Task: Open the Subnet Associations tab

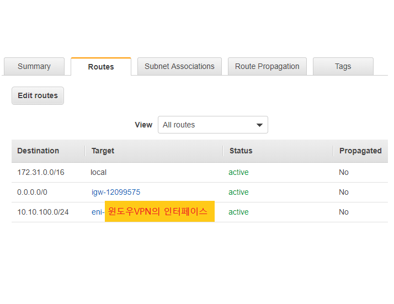Action: click(x=179, y=66)
